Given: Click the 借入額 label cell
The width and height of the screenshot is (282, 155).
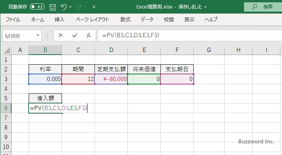Looking at the screenshot, I should coord(45,98).
